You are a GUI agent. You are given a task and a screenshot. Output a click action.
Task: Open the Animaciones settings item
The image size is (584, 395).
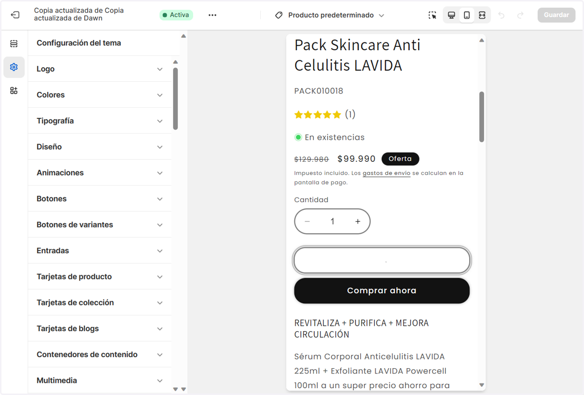tap(100, 173)
